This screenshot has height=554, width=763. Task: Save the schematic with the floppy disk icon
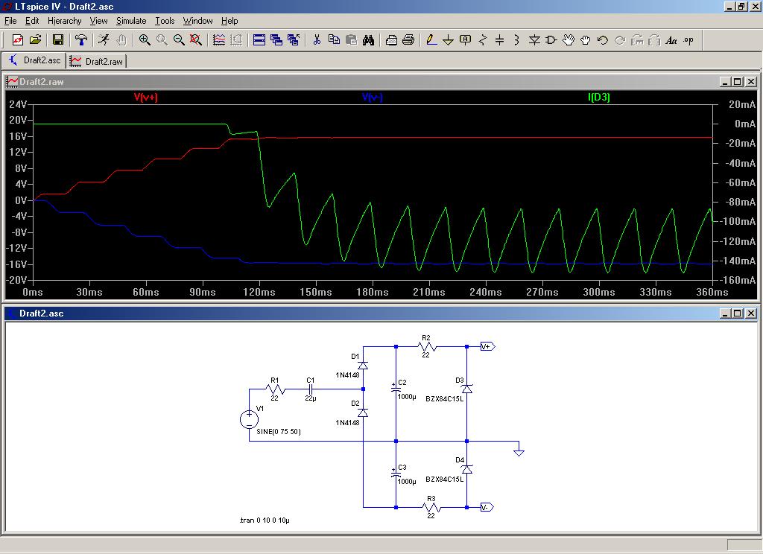click(x=58, y=40)
